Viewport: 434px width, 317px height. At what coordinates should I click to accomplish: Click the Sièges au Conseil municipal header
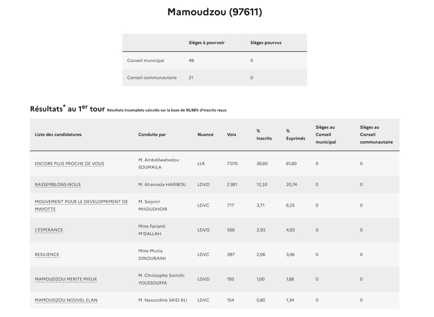pyautogui.click(x=326, y=135)
